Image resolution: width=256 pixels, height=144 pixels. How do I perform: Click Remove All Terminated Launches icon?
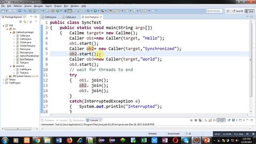click(200, 120)
